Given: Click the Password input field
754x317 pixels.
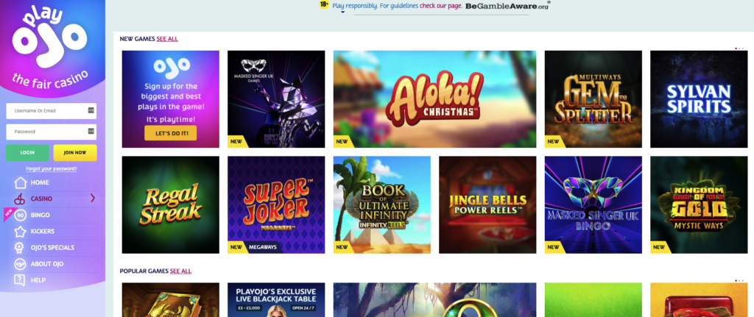Looking at the screenshot, I should pos(51,132).
